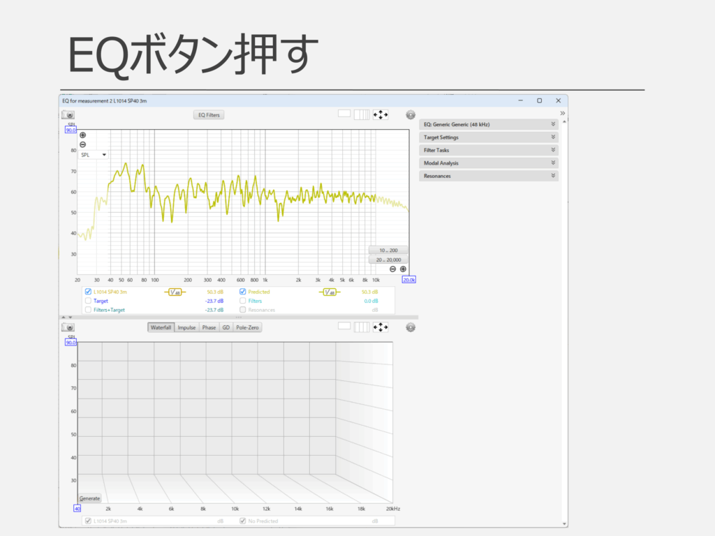Zoom in vertically with the top-left plus icon

[83, 135]
